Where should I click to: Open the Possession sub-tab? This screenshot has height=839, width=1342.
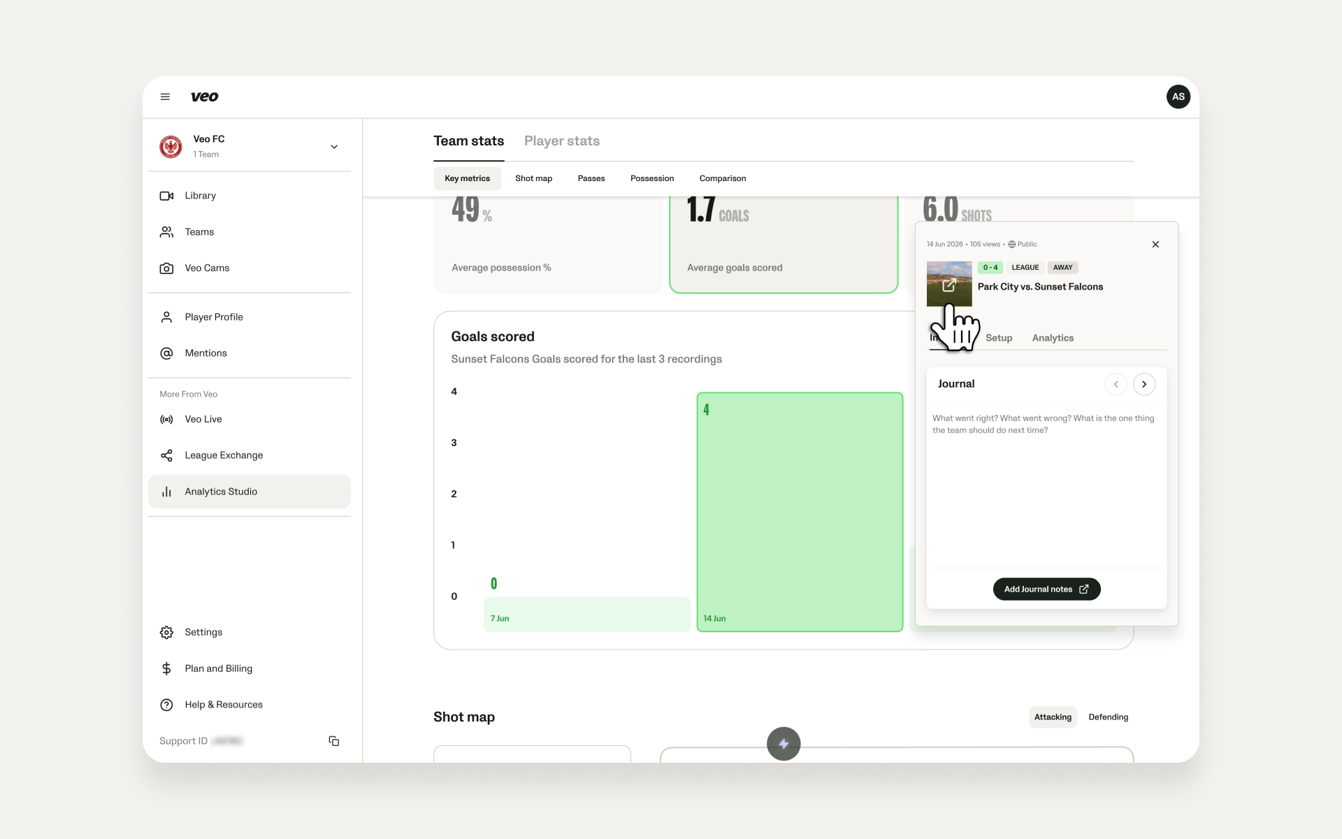[x=652, y=179]
